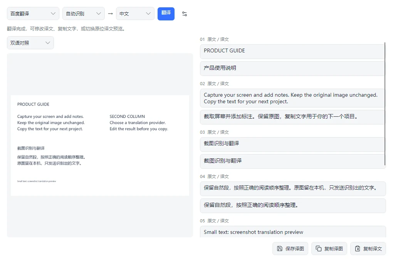Click the results panel vertical scrollbar

click(x=385, y=104)
